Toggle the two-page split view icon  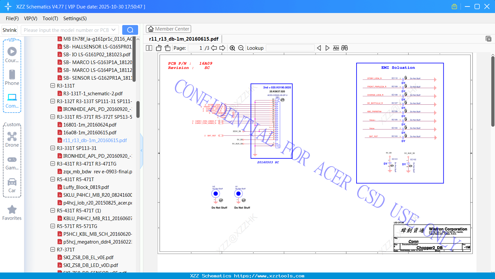coord(149,48)
